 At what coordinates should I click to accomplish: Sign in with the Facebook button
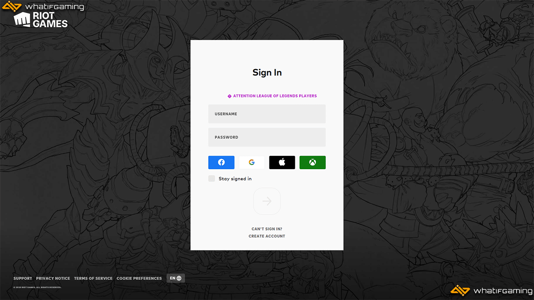coord(221,162)
